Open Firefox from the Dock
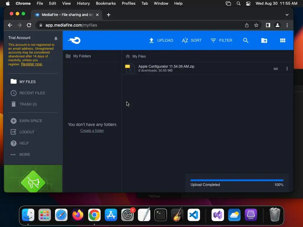303x227 pixels. click(78, 215)
